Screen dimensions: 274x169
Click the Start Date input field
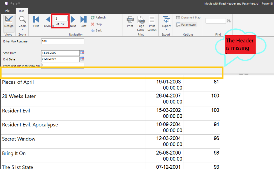60,53
